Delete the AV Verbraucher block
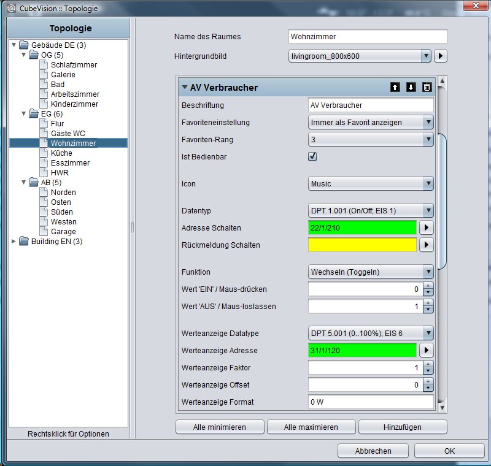 click(427, 87)
